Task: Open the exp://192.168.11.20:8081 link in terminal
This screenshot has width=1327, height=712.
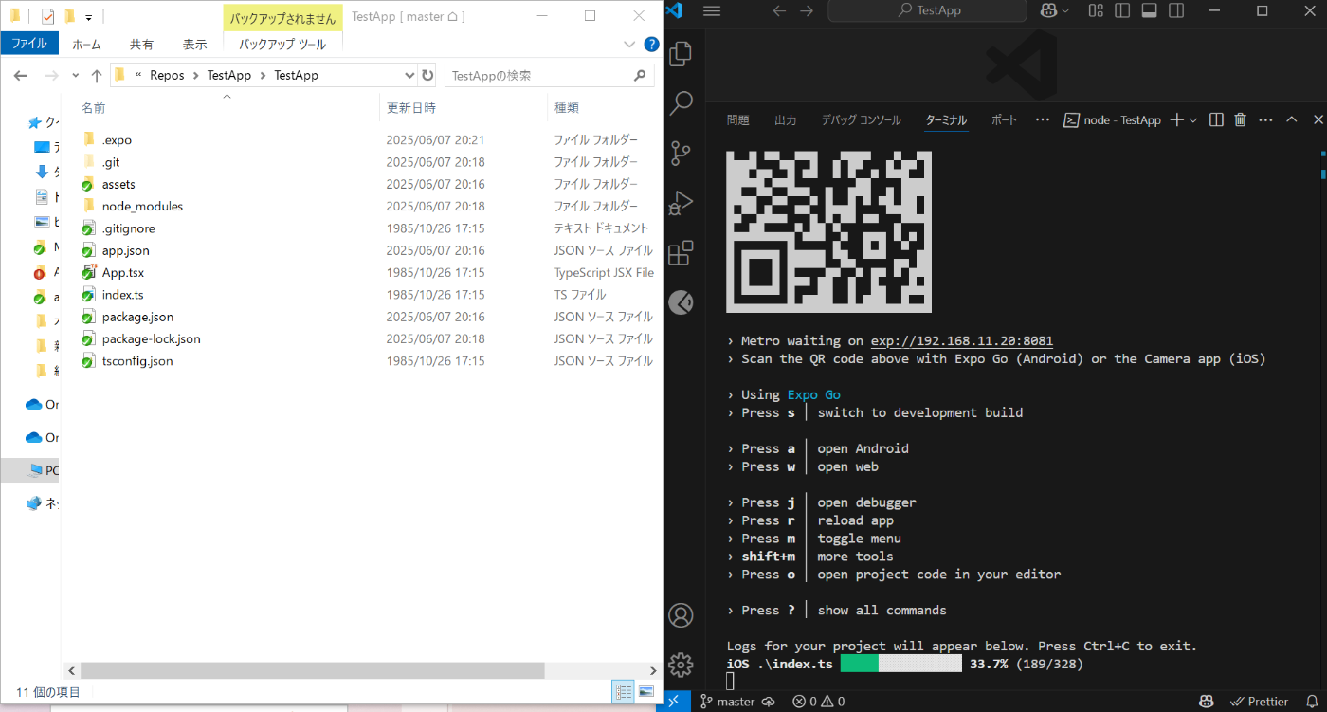Action: pyautogui.click(x=962, y=341)
